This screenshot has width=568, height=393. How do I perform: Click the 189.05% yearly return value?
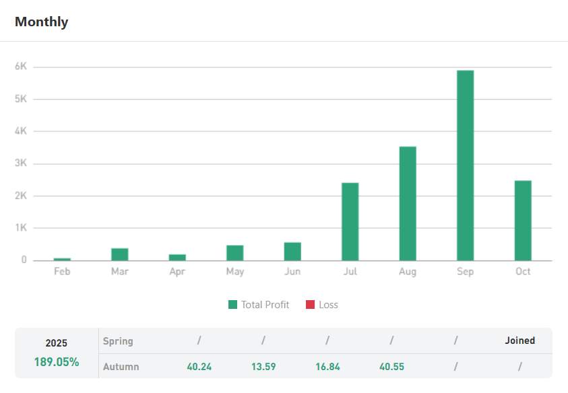pyautogui.click(x=57, y=362)
